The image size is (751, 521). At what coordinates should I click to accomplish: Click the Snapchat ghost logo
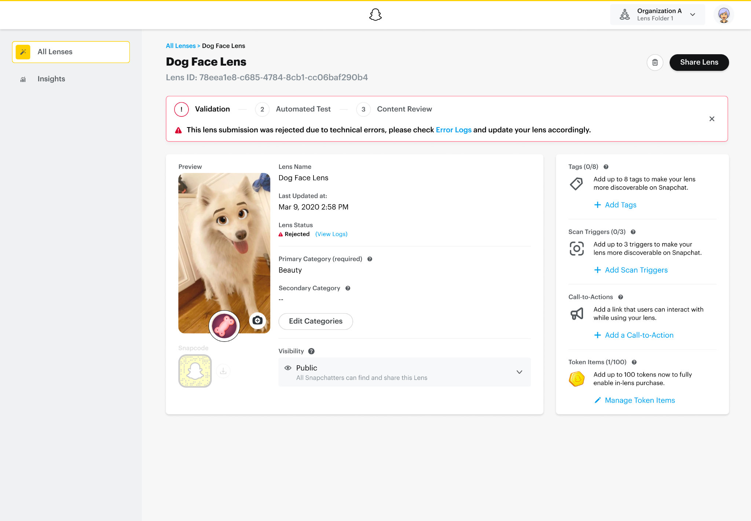tap(375, 15)
